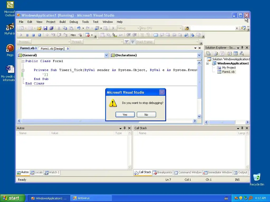Collapse the Public Class Form1 region

pyautogui.click(x=23, y=61)
